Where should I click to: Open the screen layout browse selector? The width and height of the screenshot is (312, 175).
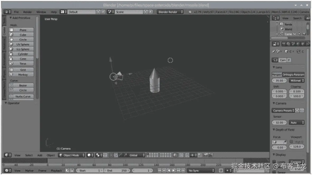(x=64, y=12)
